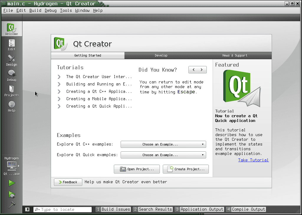Open the Window menu

pyautogui.click(x=83, y=10)
